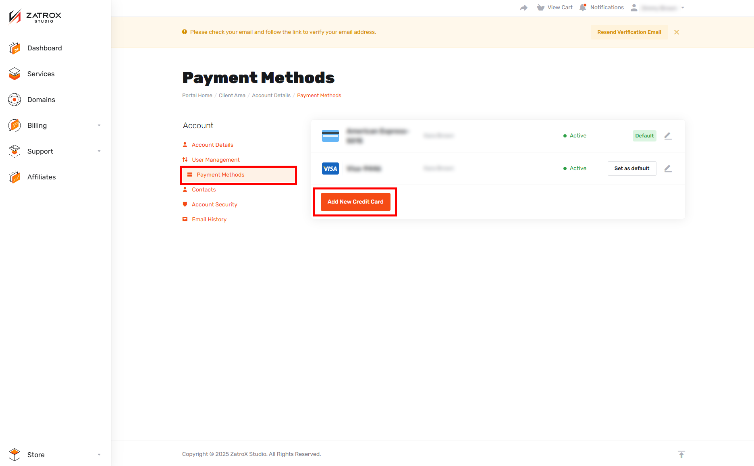Image resolution: width=754 pixels, height=466 pixels.
Task: Open the user account dropdown arrow
Action: click(683, 8)
